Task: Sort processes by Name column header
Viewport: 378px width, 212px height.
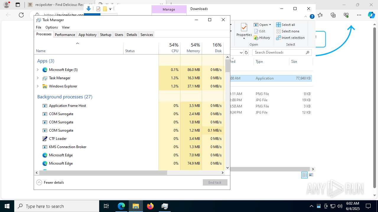Action: [x=79, y=48]
